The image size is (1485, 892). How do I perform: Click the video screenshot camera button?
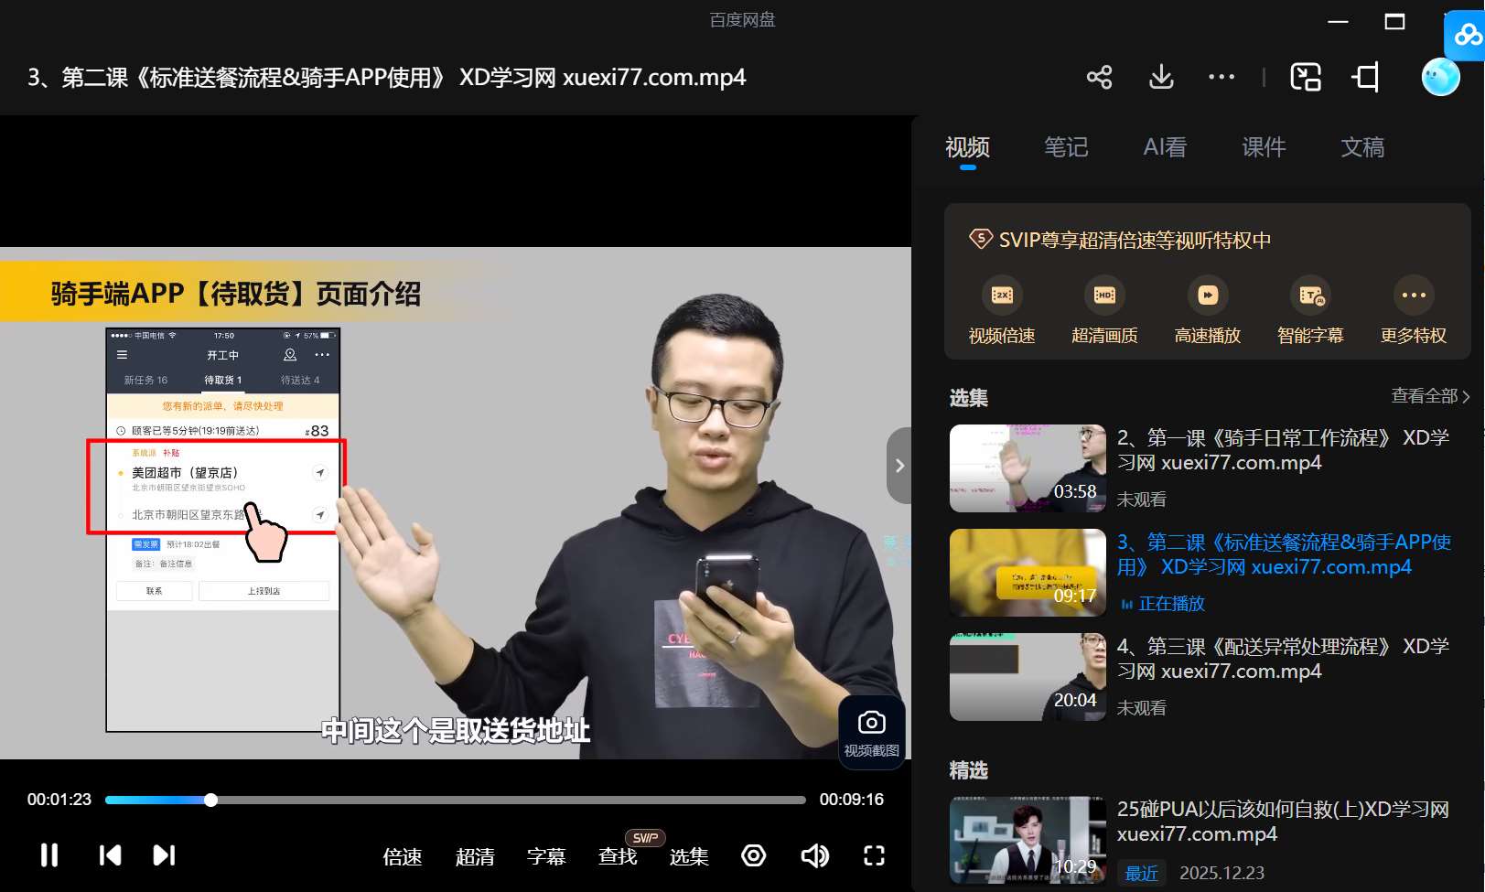[x=871, y=733]
